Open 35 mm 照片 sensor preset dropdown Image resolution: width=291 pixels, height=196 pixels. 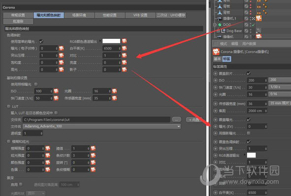coord(280,103)
